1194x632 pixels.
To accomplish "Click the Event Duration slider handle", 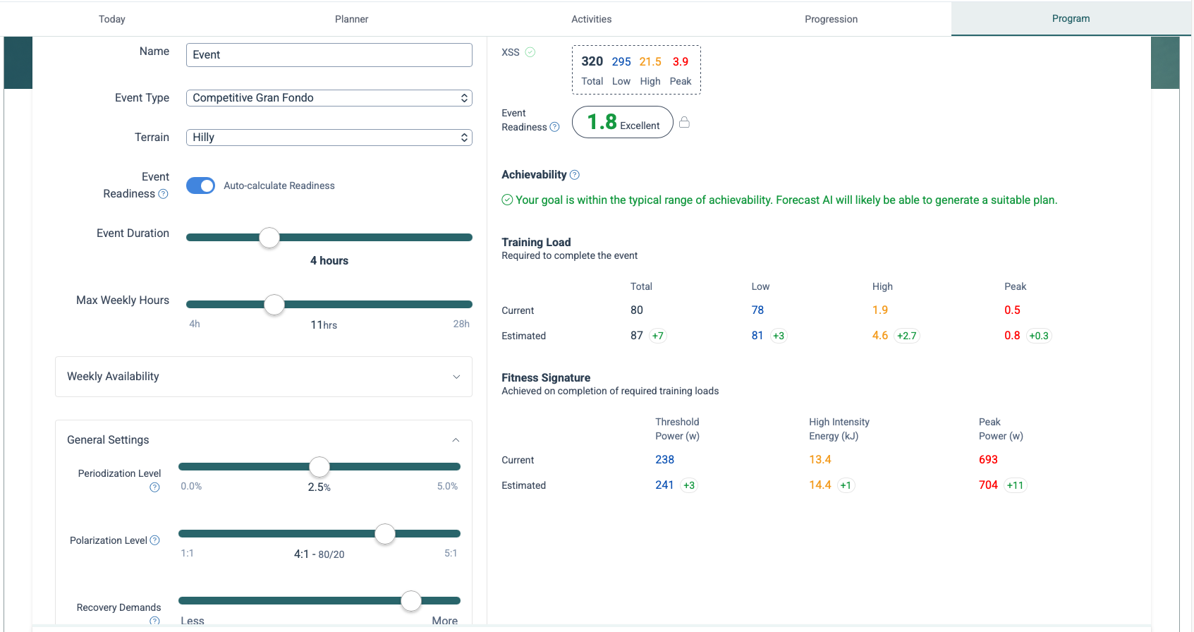I will tap(269, 238).
